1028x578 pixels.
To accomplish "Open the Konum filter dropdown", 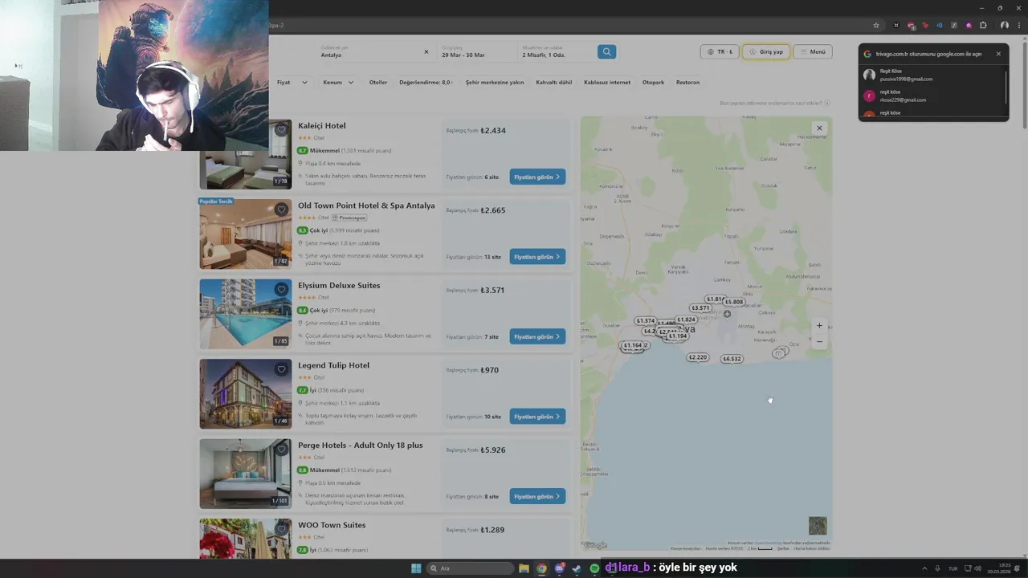I will pos(338,82).
